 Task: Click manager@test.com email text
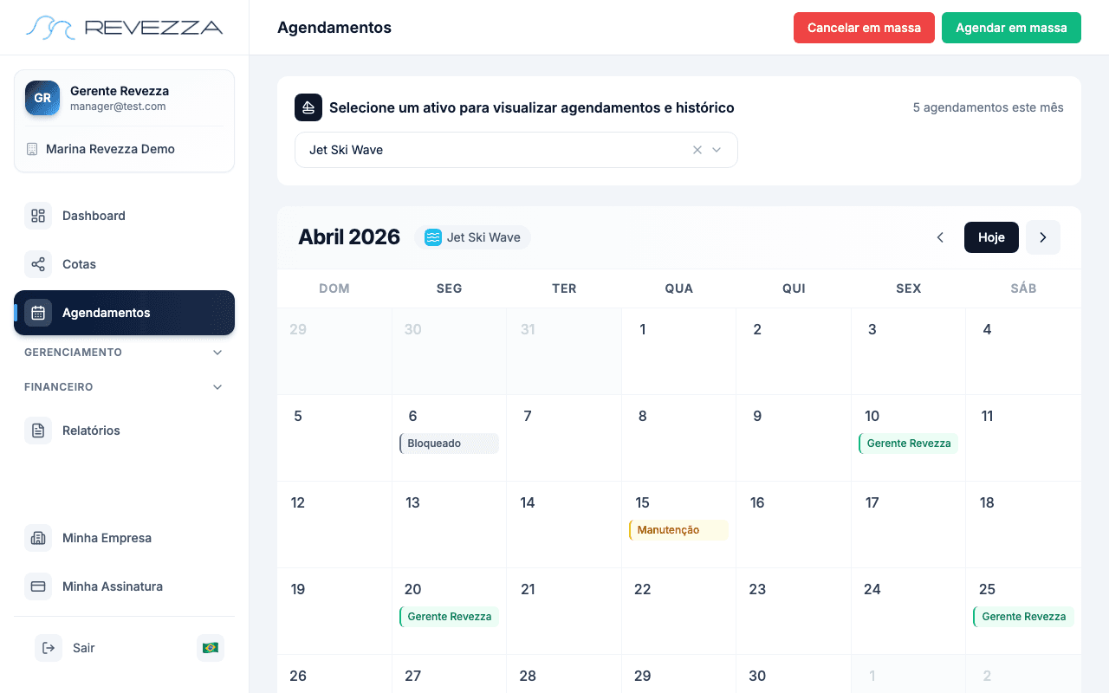coord(118,107)
